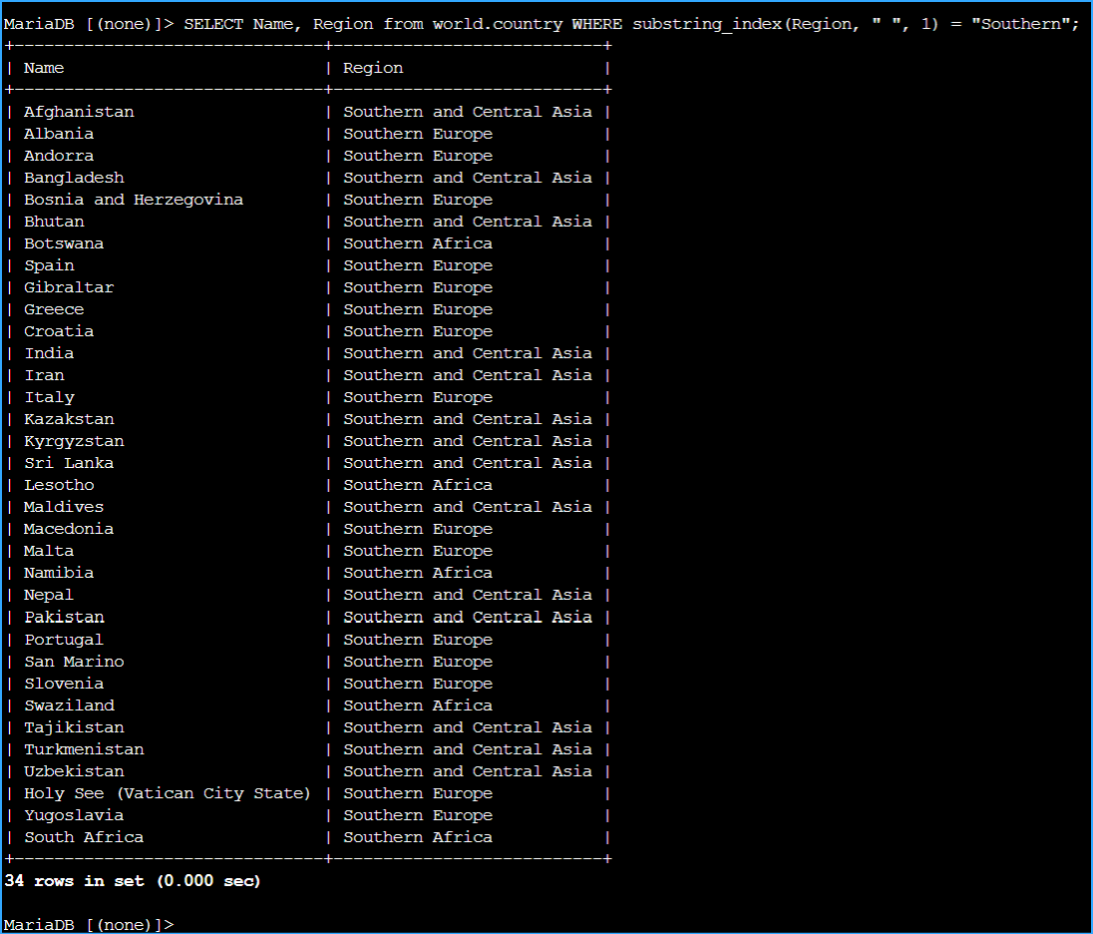Select the Southern Africa region next to Botswana
The image size is (1093, 934).
point(417,242)
